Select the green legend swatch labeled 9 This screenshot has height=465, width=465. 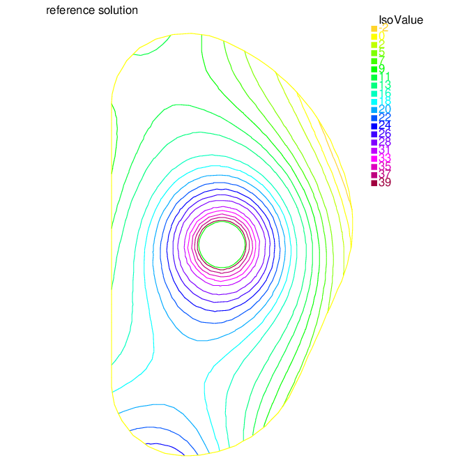pyautogui.click(x=374, y=69)
